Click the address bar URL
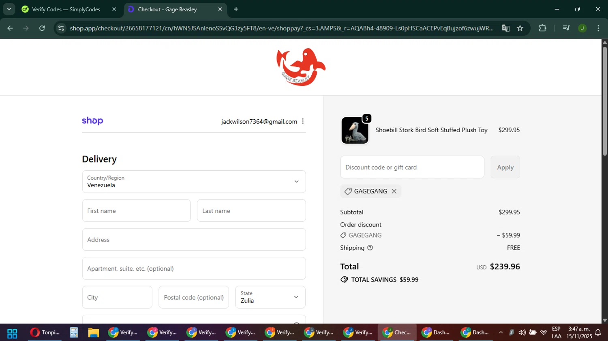 [281, 28]
